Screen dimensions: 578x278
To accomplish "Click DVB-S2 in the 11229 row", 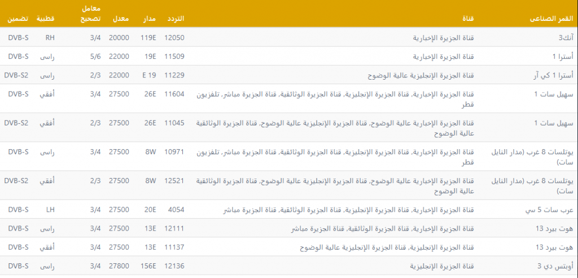I will pyautogui.click(x=16, y=75).
